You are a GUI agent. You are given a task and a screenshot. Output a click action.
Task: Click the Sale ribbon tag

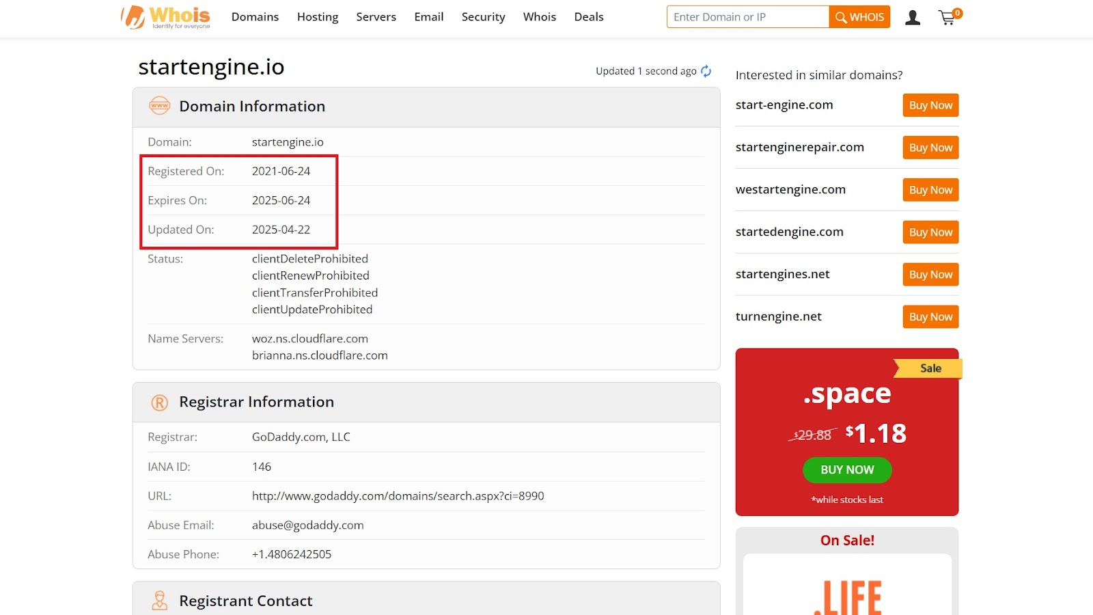pos(929,368)
